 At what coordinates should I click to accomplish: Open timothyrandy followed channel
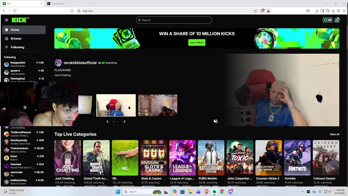tap(24, 142)
